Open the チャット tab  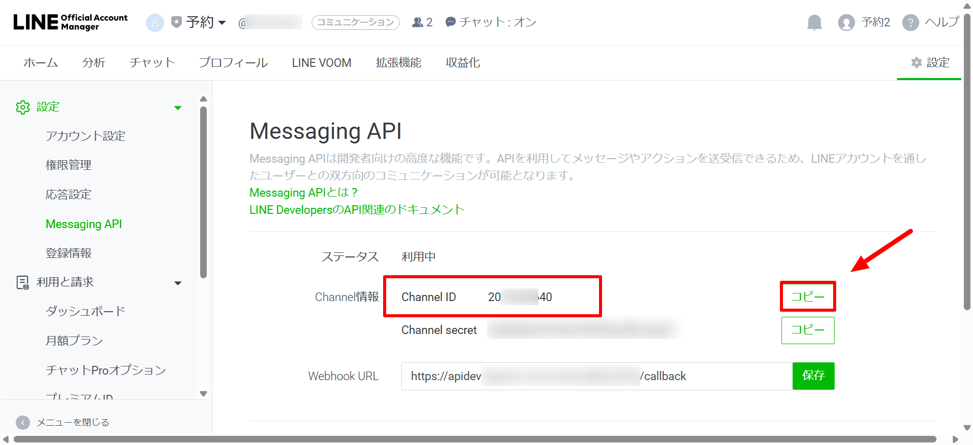[x=152, y=63]
